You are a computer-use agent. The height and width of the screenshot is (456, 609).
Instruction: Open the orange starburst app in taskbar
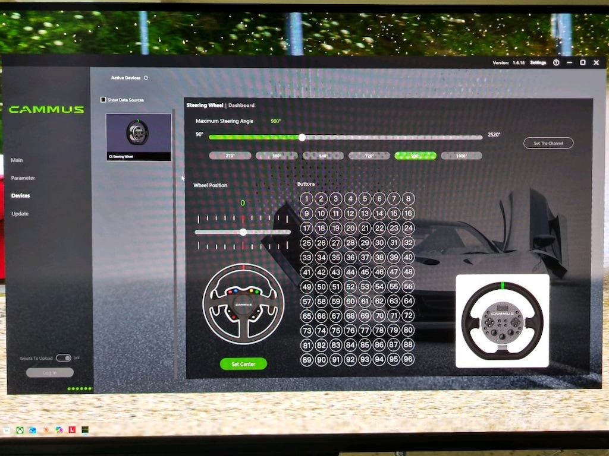(x=46, y=430)
